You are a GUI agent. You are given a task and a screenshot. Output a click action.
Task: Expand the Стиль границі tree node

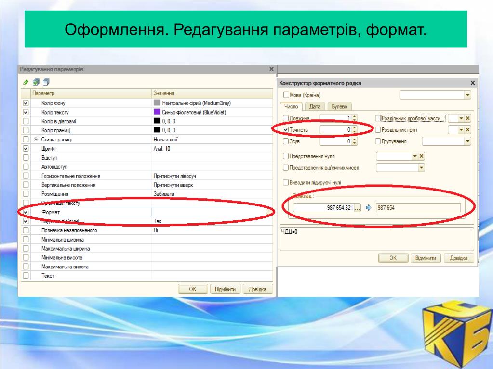[x=36, y=140]
